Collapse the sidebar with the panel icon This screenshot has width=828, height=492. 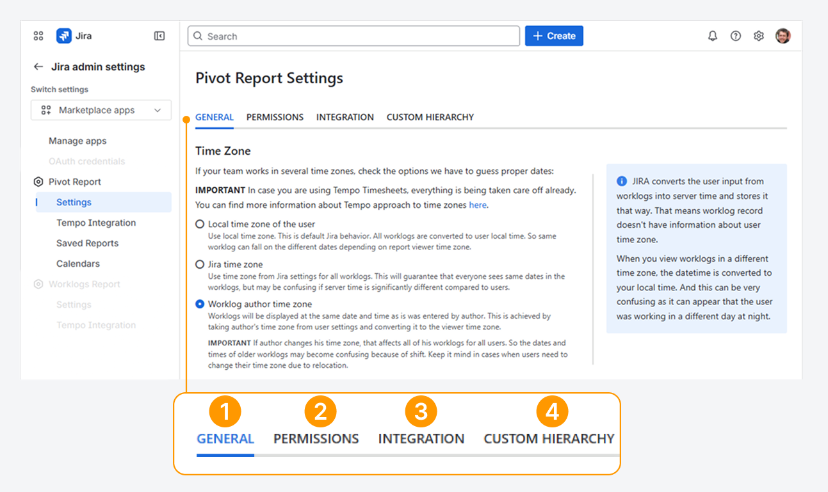pos(159,36)
